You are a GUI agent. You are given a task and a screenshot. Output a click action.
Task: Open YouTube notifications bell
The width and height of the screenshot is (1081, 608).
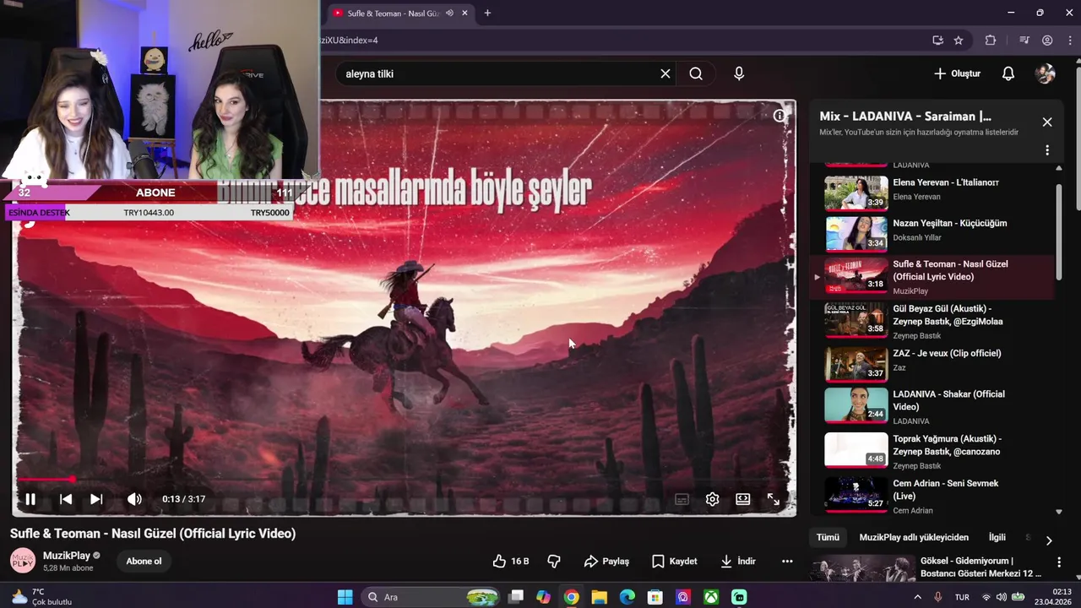(1008, 73)
